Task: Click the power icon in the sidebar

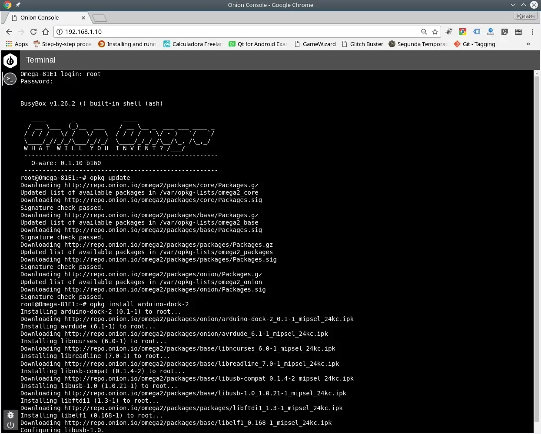Action: click(x=11, y=425)
